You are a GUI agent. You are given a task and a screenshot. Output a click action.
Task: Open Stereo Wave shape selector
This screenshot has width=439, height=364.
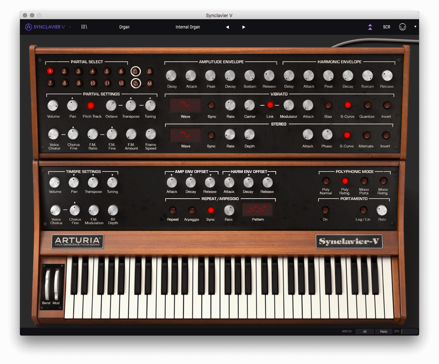pyautogui.click(x=185, y=135)
